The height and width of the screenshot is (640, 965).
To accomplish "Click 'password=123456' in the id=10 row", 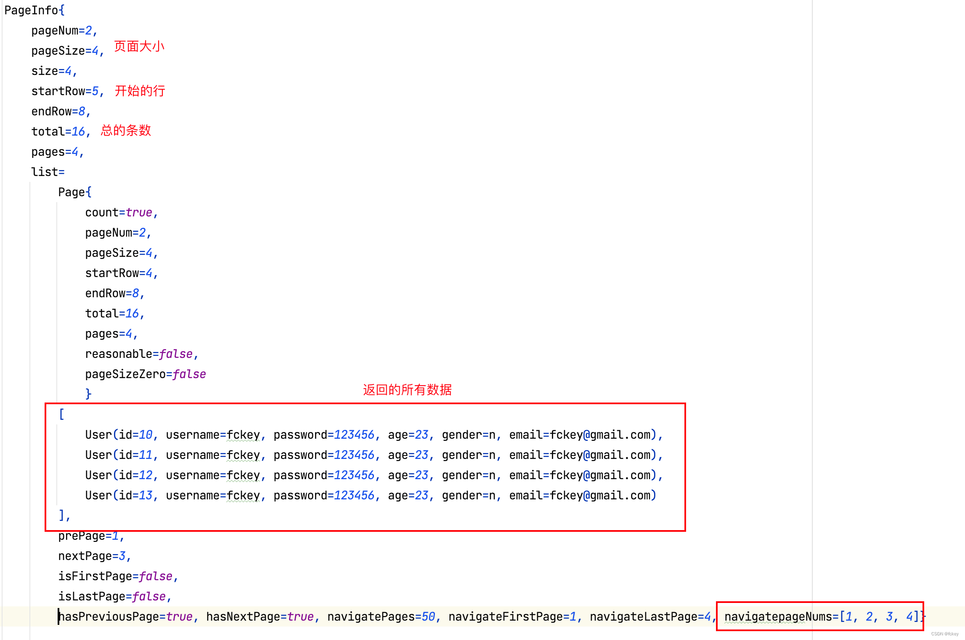I will (x=324, y=435).
